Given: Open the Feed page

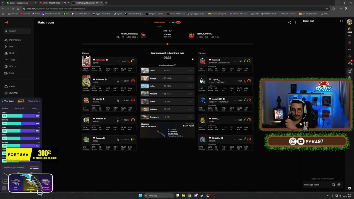Looking at the screenshot, I should click(9, 73).
